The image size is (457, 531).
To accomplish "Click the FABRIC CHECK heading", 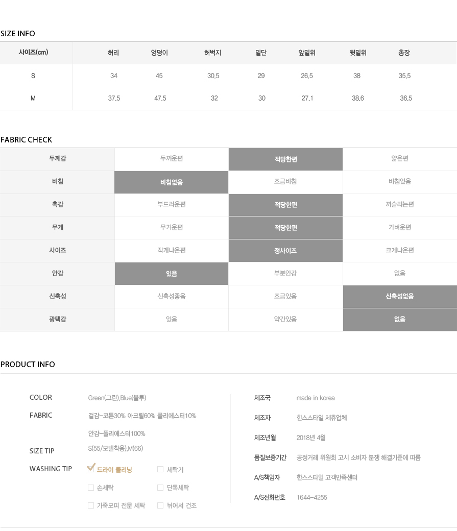I will (x=26, y=140).
